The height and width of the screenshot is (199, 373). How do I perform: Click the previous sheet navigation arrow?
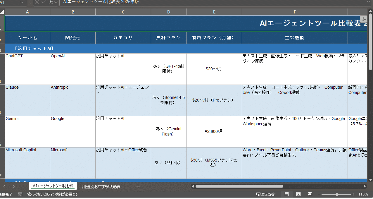(x=4, y=186)
